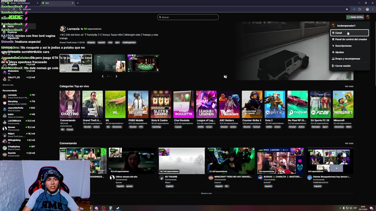
Task: Open Drops y recompensas menu entry
Action: 350,59
